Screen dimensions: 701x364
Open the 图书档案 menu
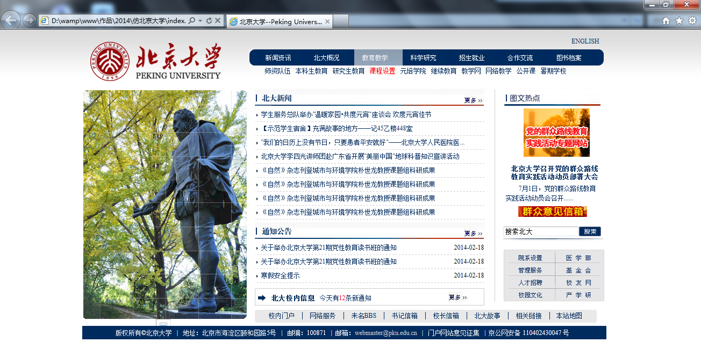click(569, 58)
